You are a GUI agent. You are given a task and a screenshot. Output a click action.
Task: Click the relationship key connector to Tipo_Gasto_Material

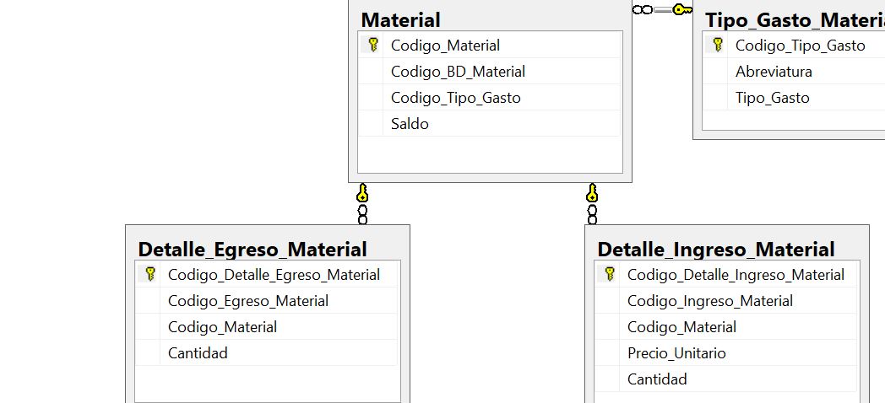[x=682, y=9]
